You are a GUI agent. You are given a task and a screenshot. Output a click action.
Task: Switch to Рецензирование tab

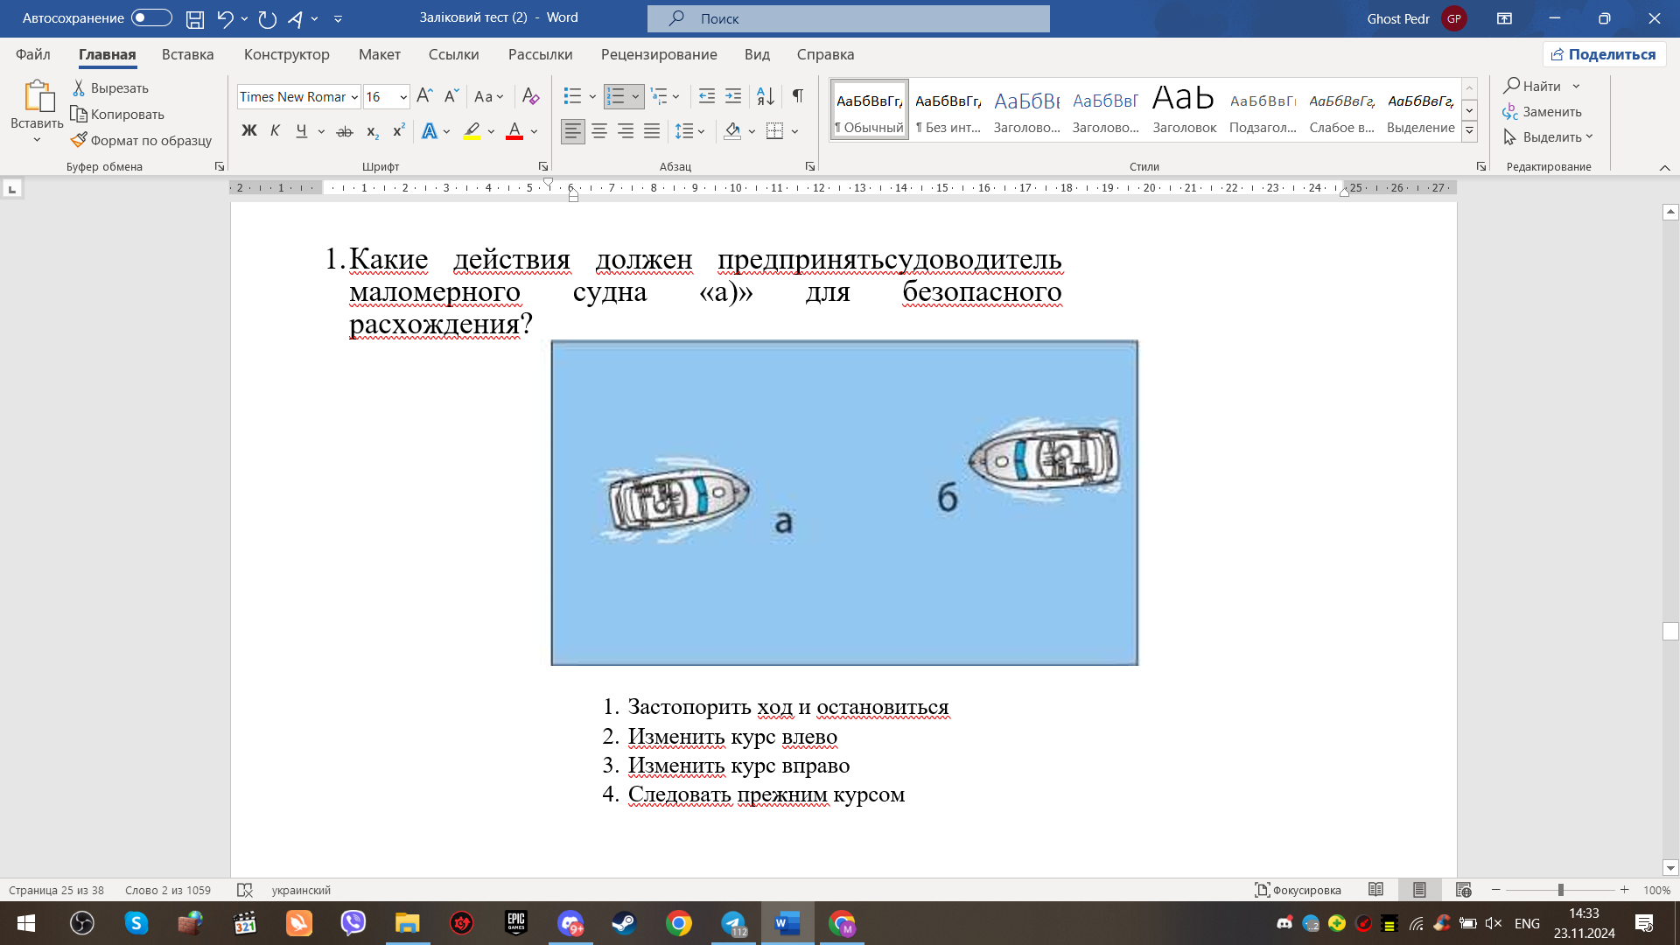click(x=659, y=54)
